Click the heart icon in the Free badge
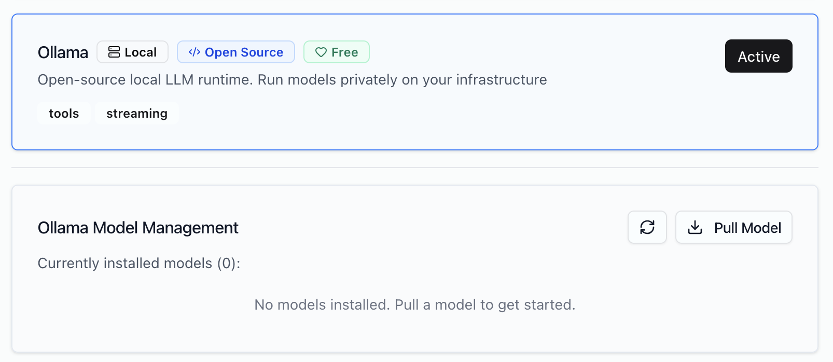 [x=321, y=52]
